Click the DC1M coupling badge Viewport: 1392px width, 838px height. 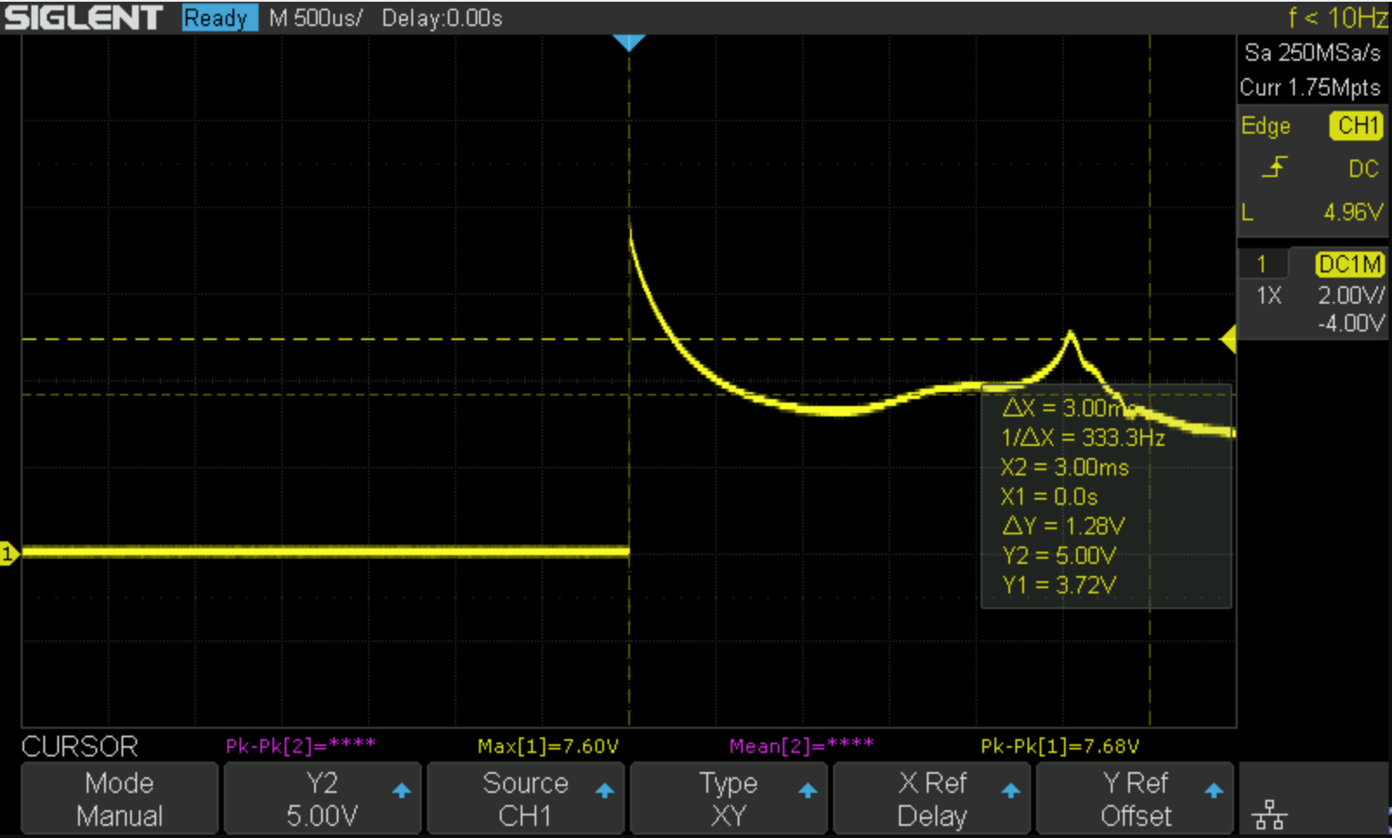(x=1349, y=264)
